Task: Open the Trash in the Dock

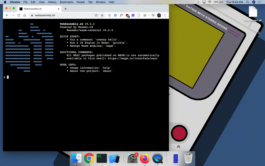Action: (188, 158)
